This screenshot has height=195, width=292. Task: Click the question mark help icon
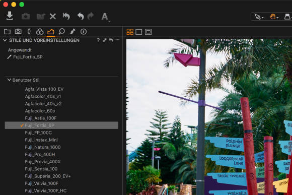pyautogui.click(x=98, y=40)
